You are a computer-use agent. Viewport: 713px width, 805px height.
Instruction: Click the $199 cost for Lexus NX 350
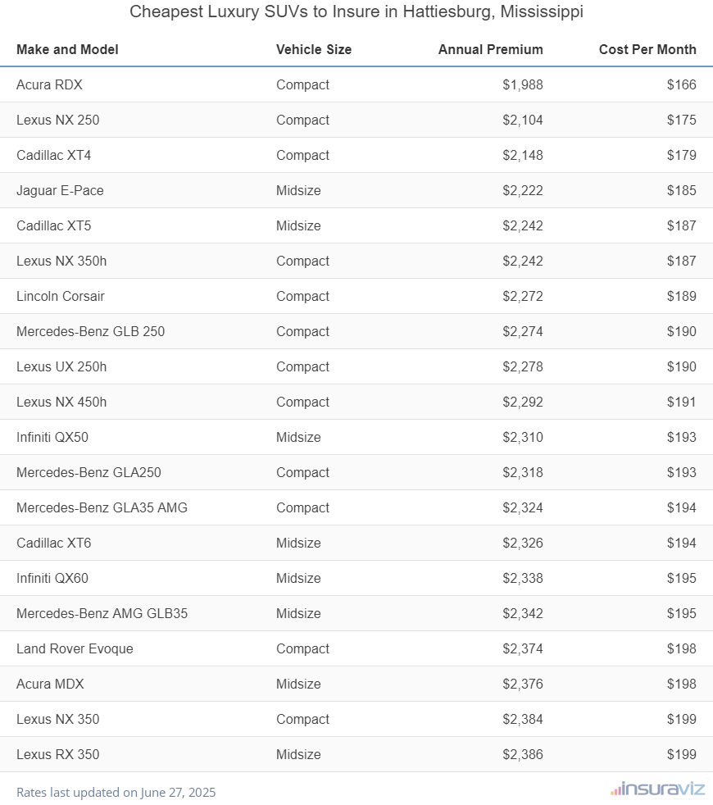[x=681, y=719]
